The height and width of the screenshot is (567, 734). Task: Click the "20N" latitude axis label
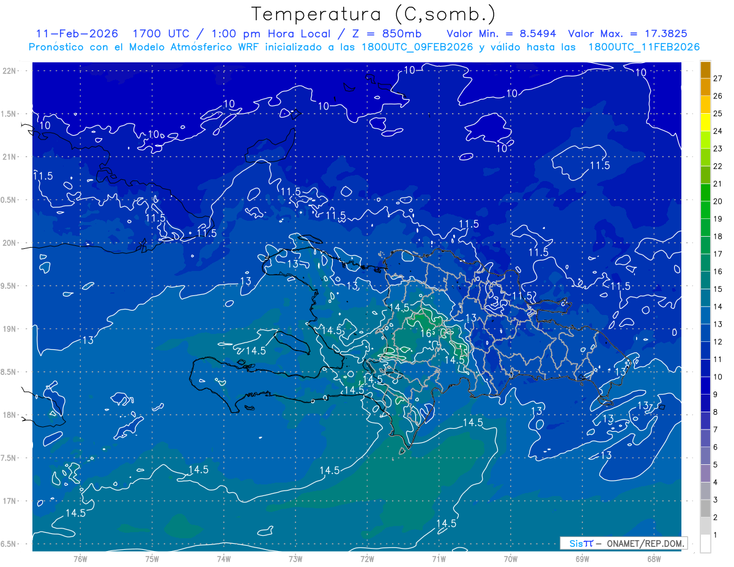point(10,243)
